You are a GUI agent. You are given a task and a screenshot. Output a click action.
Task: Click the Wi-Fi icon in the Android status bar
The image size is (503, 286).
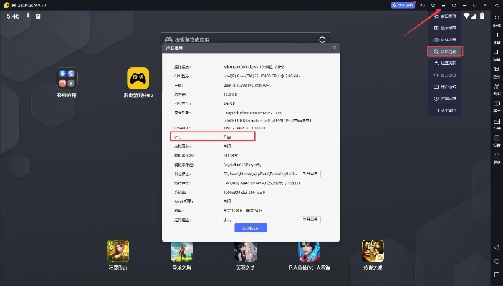coord(466,16)
